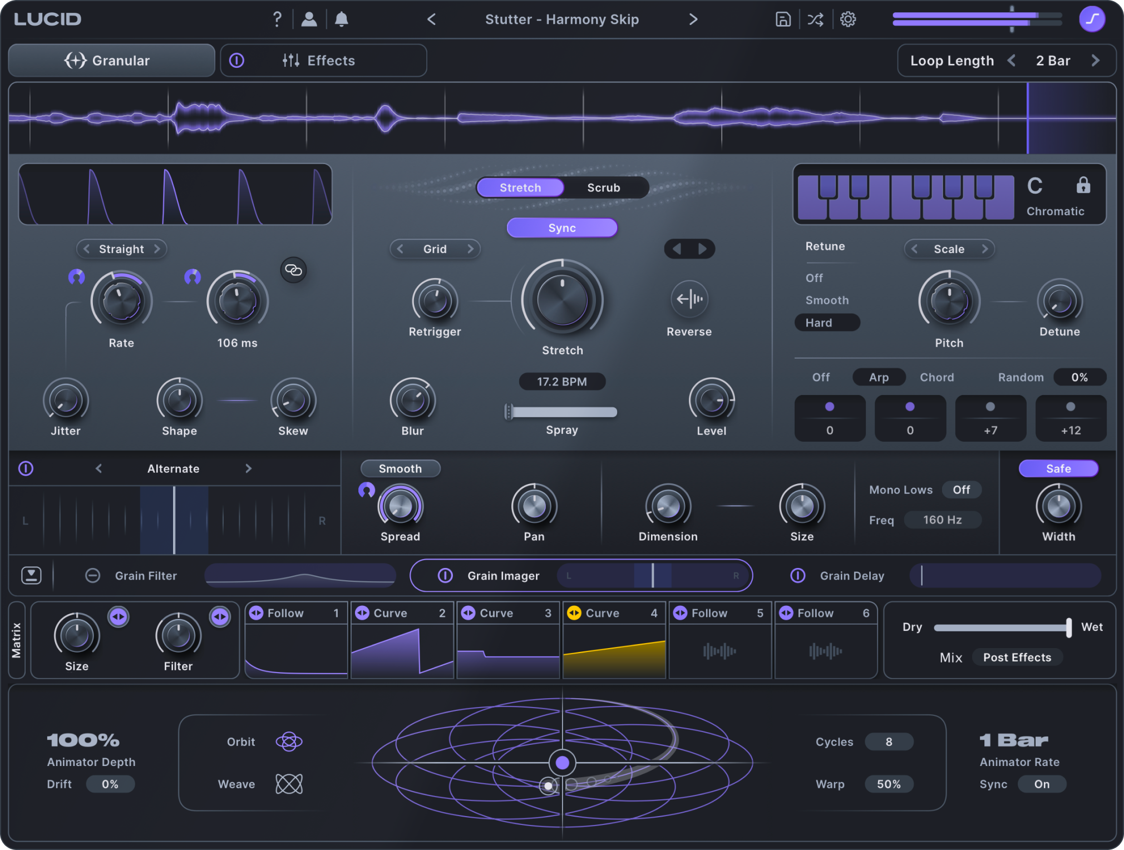This screenshot has width=1124, height=850.
Task: Increase Loop Length with the right chevron
Action: pos(1095,60)
